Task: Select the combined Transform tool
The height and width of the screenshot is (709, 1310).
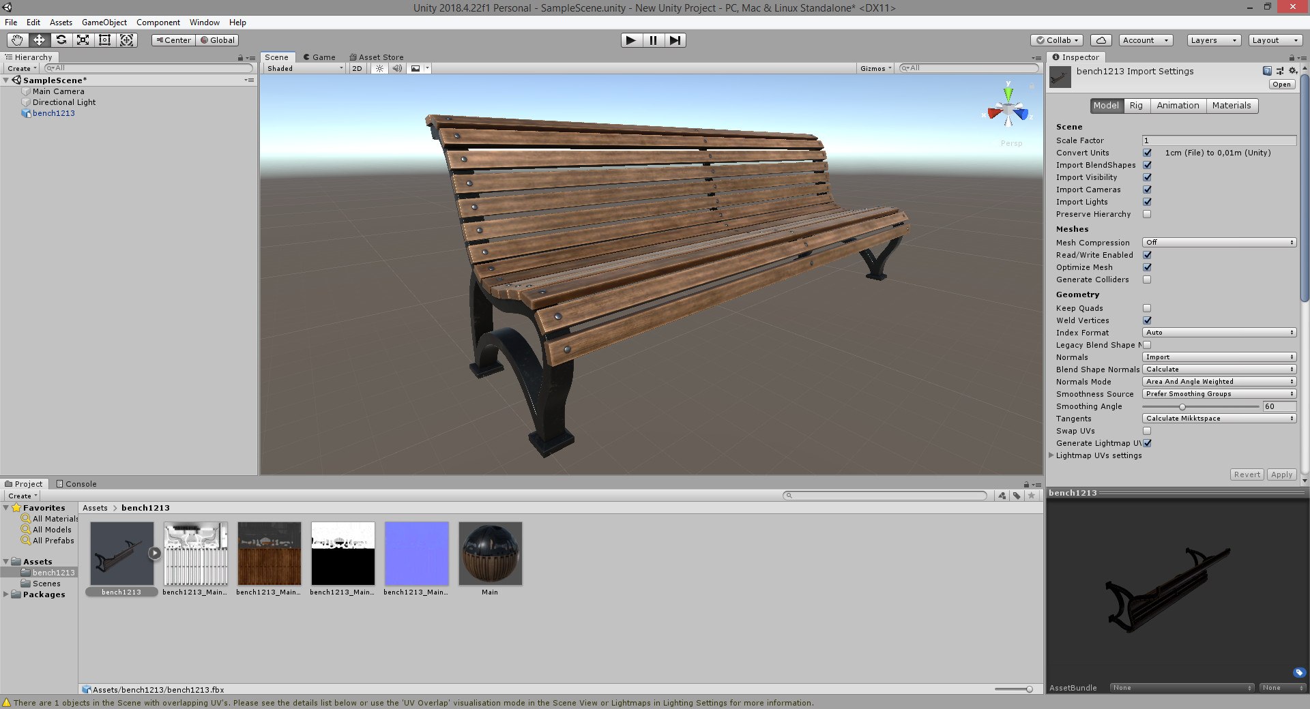Action: 127,40
